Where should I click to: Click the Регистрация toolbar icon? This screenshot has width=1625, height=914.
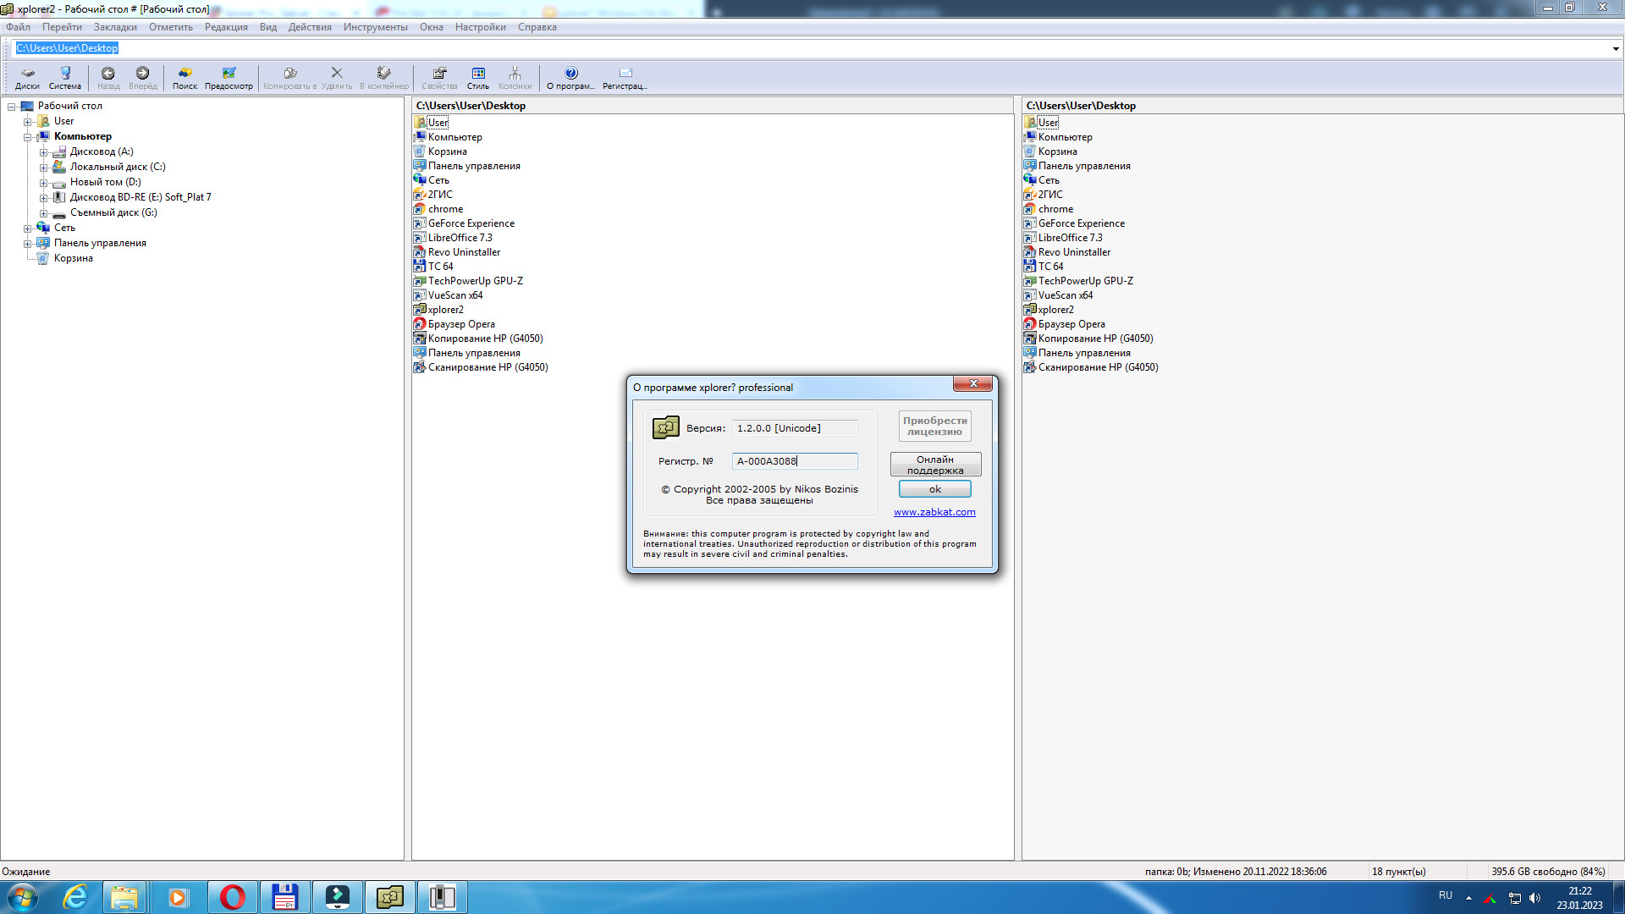[625, 77]
